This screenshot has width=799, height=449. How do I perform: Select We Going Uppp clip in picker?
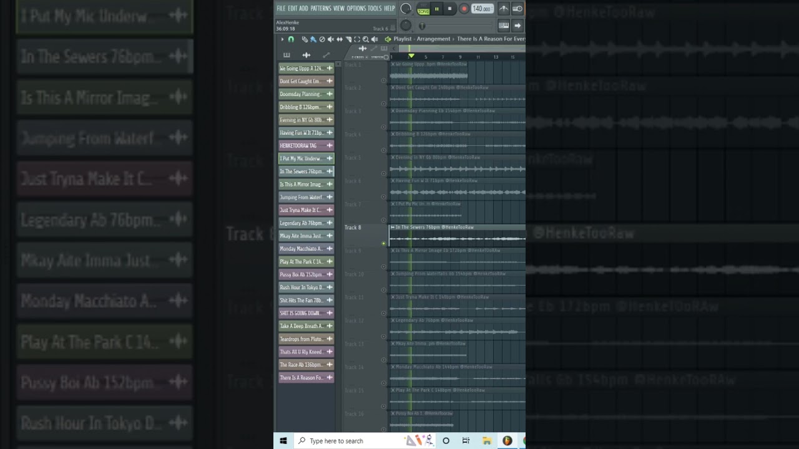point(306,69)
